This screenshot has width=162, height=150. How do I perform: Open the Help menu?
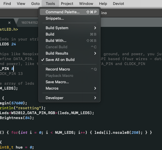(103, 4)
